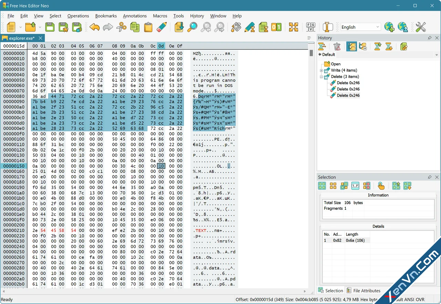
Task: Open the English language dropdown
Action: pyautogui.click(x=360, y=27)
